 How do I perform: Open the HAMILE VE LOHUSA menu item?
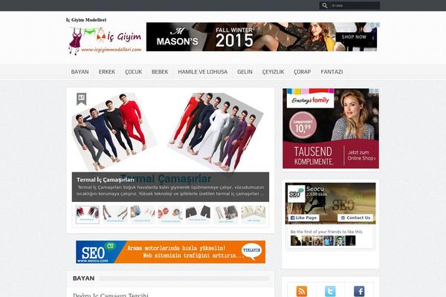point(202,72)
